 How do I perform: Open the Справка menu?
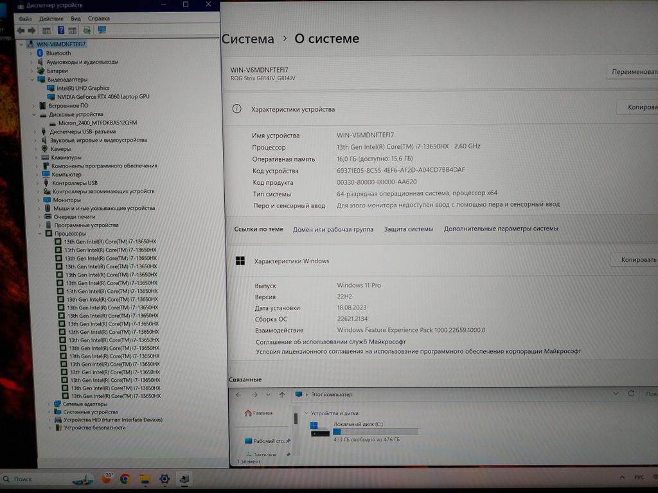tap(98, 19)
